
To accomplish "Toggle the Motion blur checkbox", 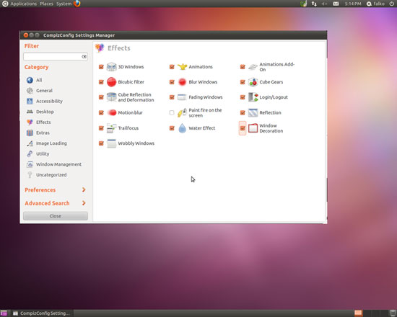I will [x=101, y=112].
